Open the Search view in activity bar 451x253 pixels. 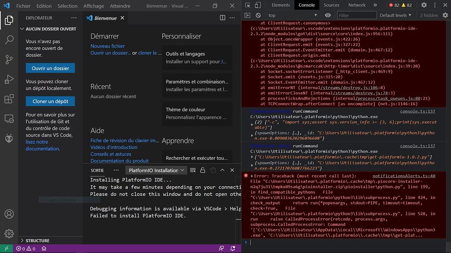tap(9, 40)
